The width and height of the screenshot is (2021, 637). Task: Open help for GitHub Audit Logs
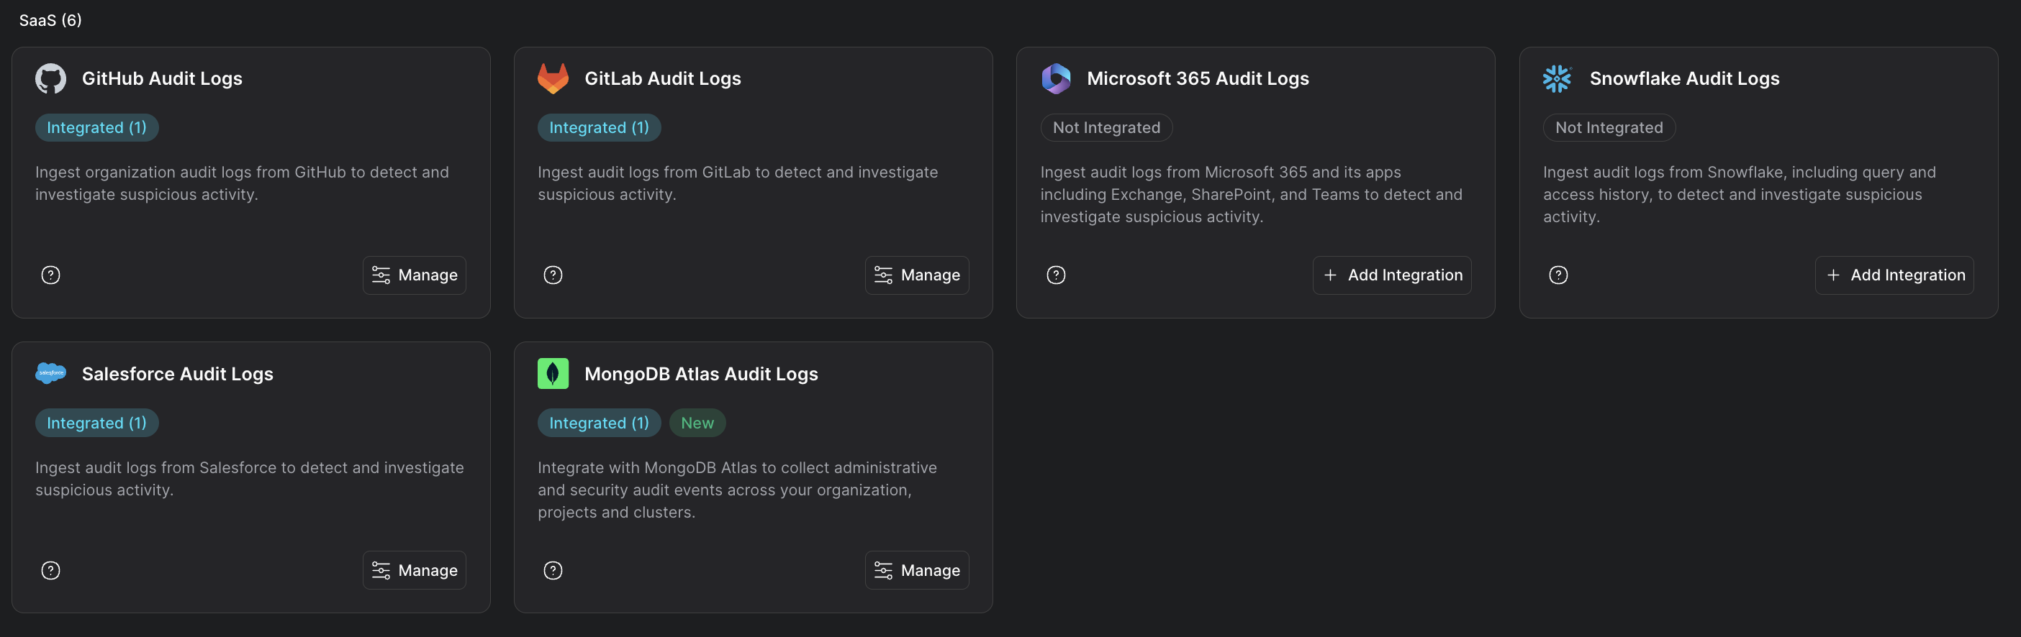(x=50, y=275)
